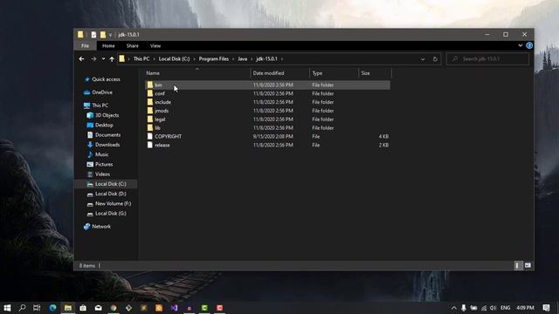
Task: Open the Customize Quick Access Toolbar dropdown
Action: pos(110,35)
